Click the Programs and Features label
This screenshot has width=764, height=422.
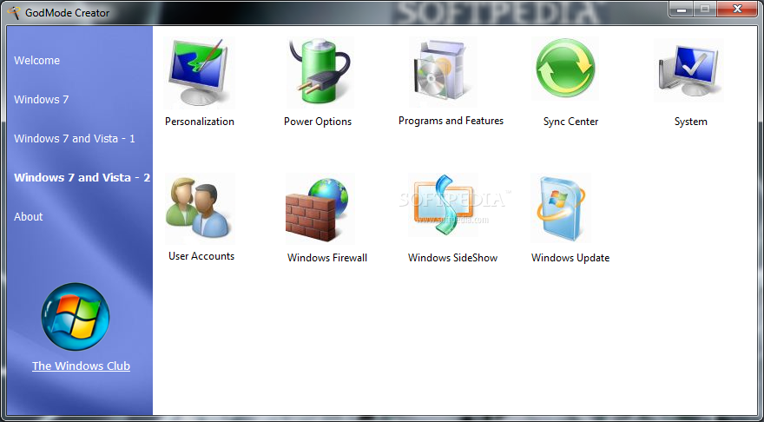pyautogui.click(x=451, y=121)
